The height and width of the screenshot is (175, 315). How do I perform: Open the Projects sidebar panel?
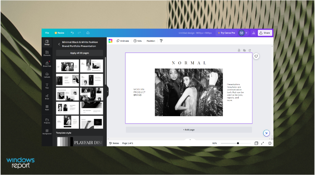click(x=47, y=121)
